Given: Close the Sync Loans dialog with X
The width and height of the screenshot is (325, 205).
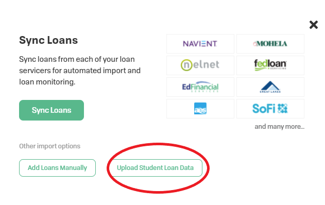Looking at the screenshot, I should pos(313,25).
